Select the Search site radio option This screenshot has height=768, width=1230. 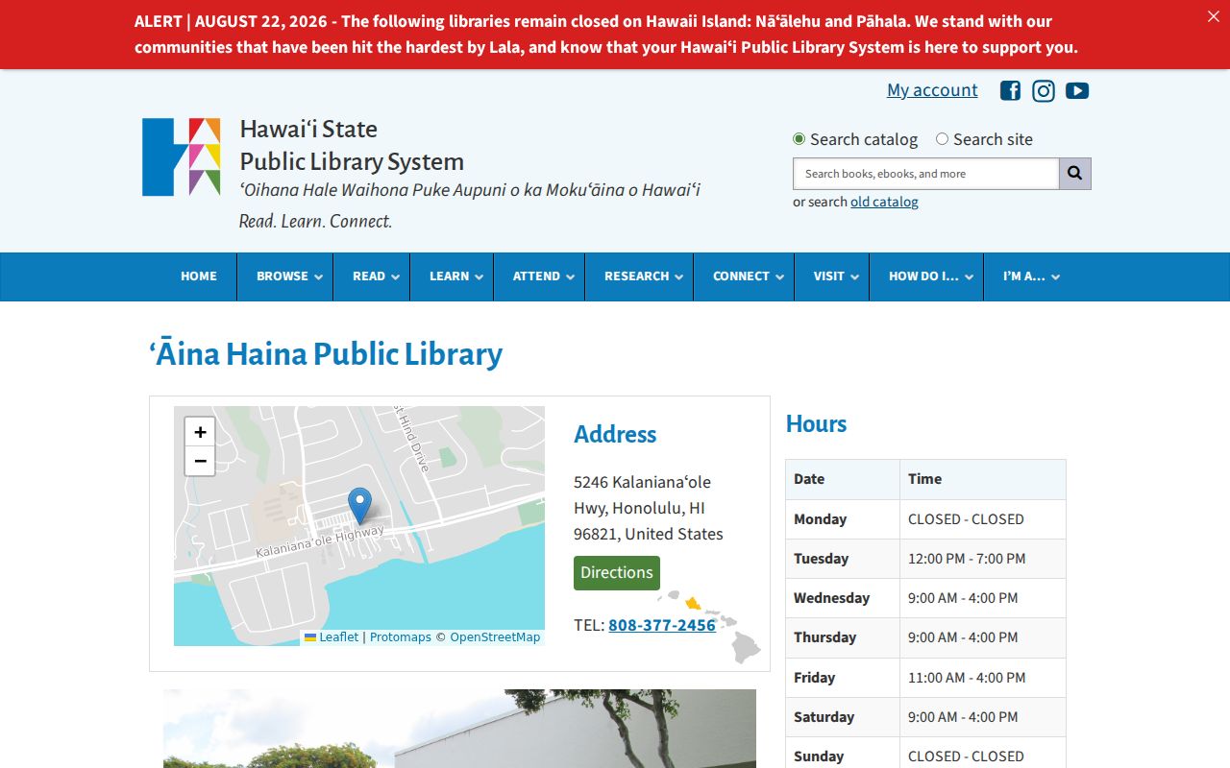coord(942,139)
